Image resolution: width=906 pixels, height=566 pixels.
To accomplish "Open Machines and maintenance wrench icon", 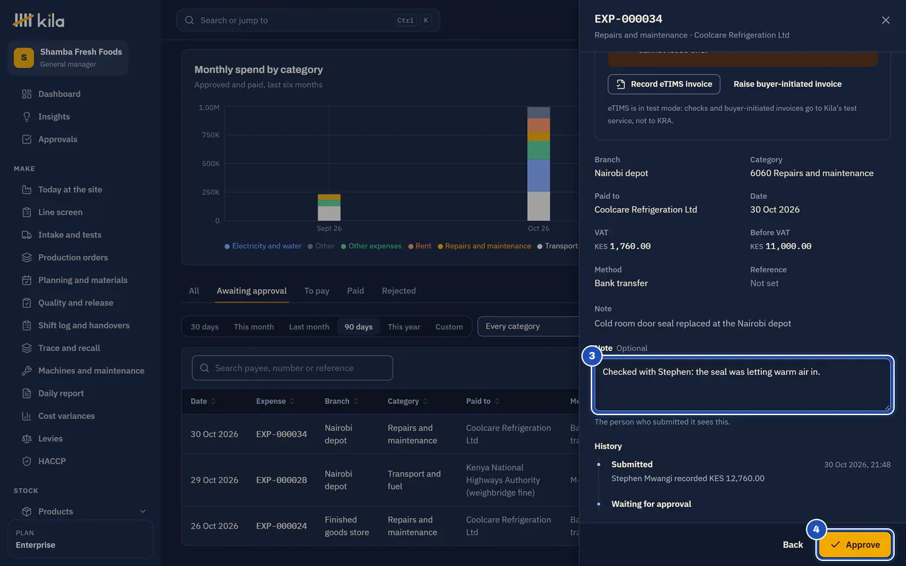I will 26,370.
